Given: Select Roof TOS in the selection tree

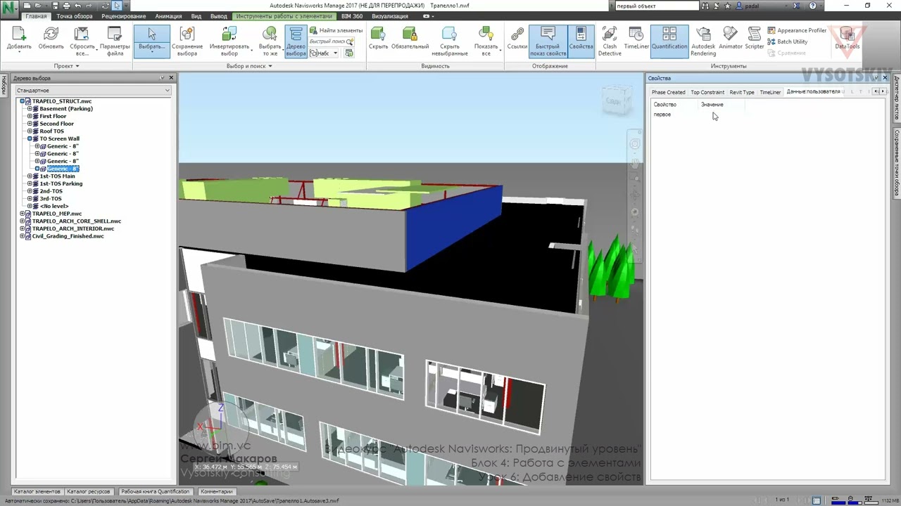Looking at the screenshot, I should [x=51, y=131].
